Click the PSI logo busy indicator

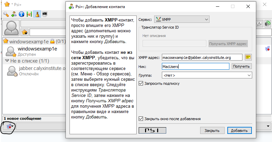point(152,130)
